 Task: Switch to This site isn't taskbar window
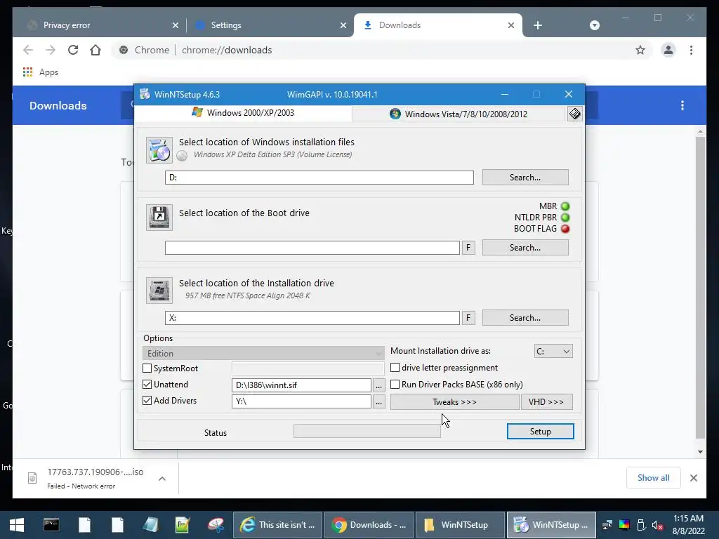pyautogui.click(x=278, y=525)
